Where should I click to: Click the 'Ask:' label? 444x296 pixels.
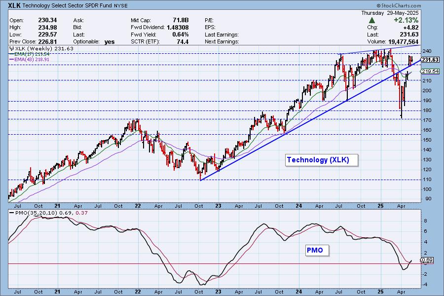pos(78,20)
